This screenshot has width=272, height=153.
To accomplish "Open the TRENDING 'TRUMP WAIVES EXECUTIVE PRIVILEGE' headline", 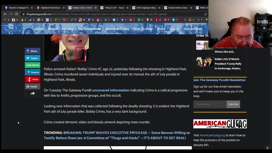I will coord(117,135).
